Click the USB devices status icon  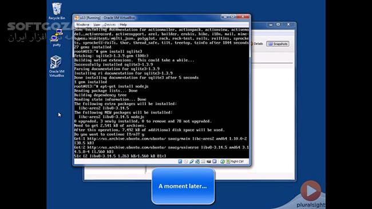pyautogui.click(x=192, y=162)
